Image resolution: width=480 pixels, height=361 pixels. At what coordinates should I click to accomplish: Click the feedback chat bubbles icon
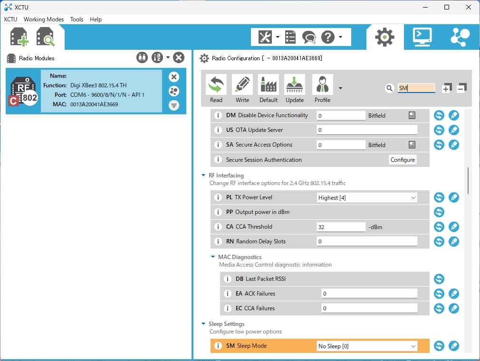pyautogui.click(x=309, y=37)
